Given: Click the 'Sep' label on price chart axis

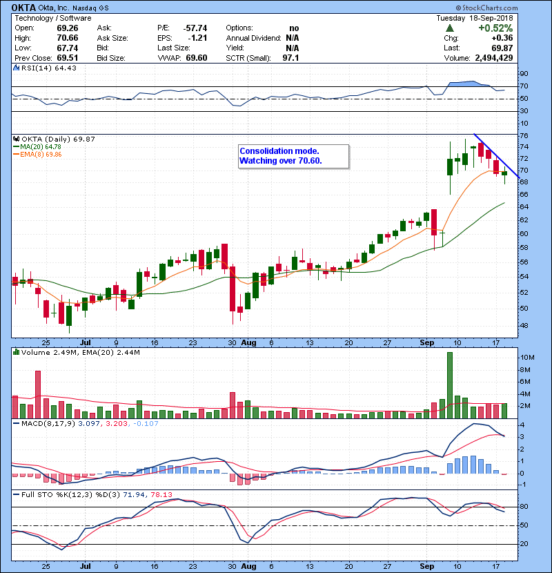Looking at the screenshot, I should pos(426,343).
